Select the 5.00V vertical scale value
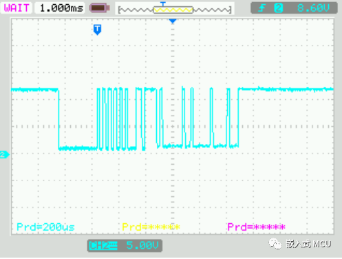 [x=142, y=245]
